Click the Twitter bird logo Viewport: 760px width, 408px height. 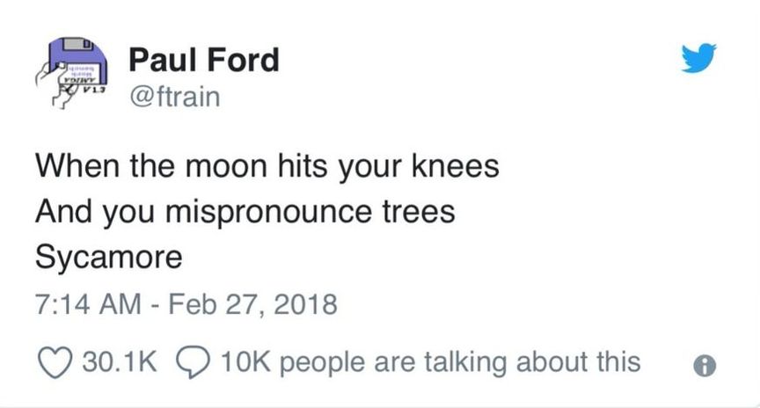702,60
